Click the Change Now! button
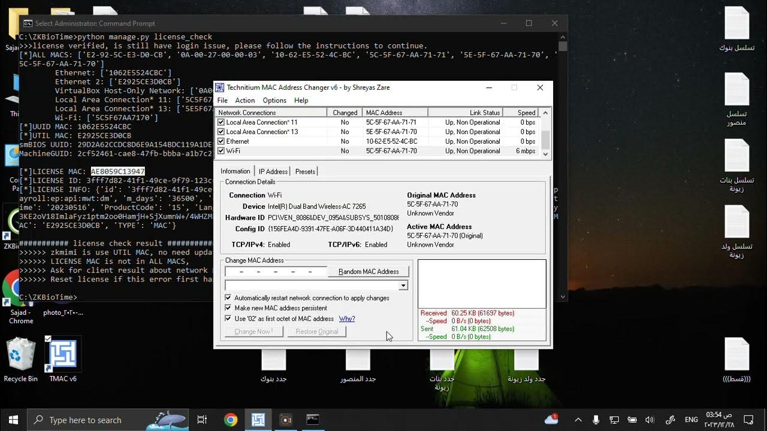767x431 pixels. click(254, 332)
